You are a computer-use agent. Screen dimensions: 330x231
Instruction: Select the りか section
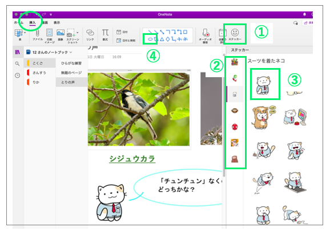tap(40, 82)
